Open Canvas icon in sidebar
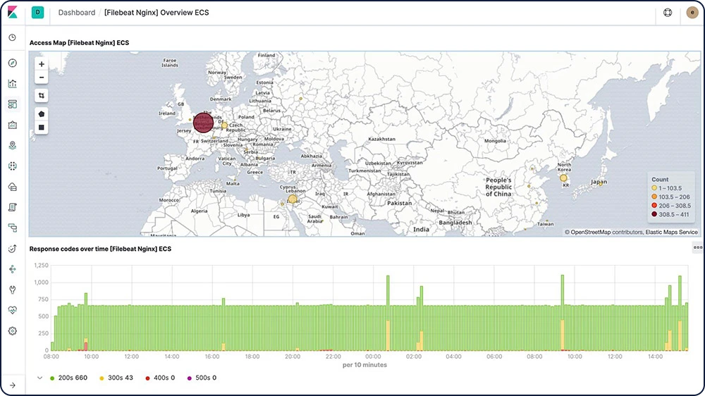The width and height of the screenshot is (705, 396). point(13,125)
